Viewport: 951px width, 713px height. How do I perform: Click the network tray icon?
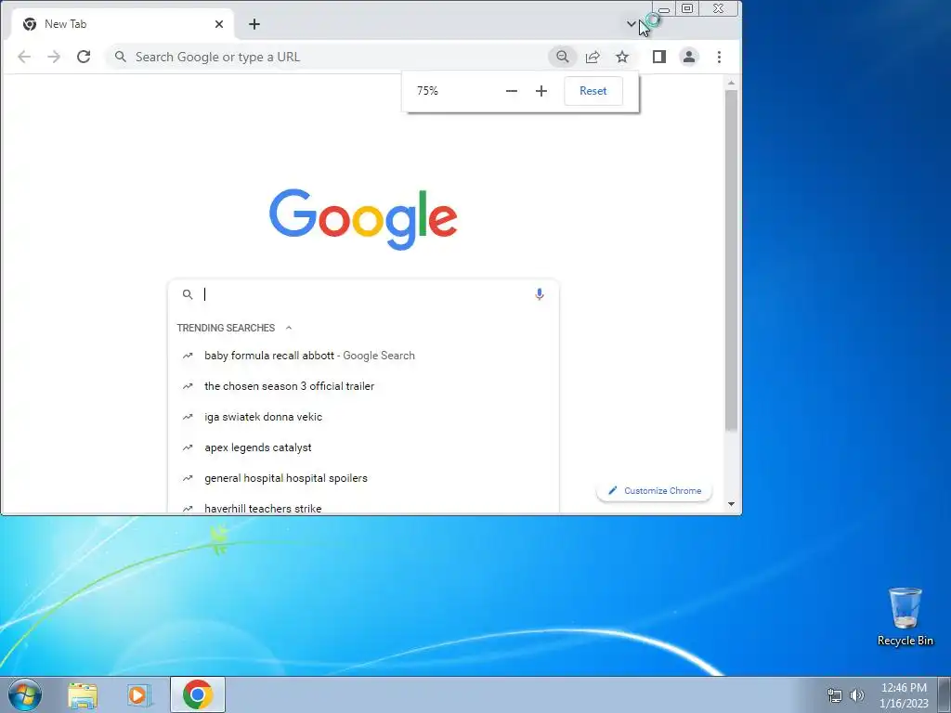point(835,695)
